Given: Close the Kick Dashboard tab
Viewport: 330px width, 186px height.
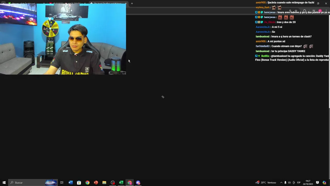Looking at the screenshot, I should (44, 4).
